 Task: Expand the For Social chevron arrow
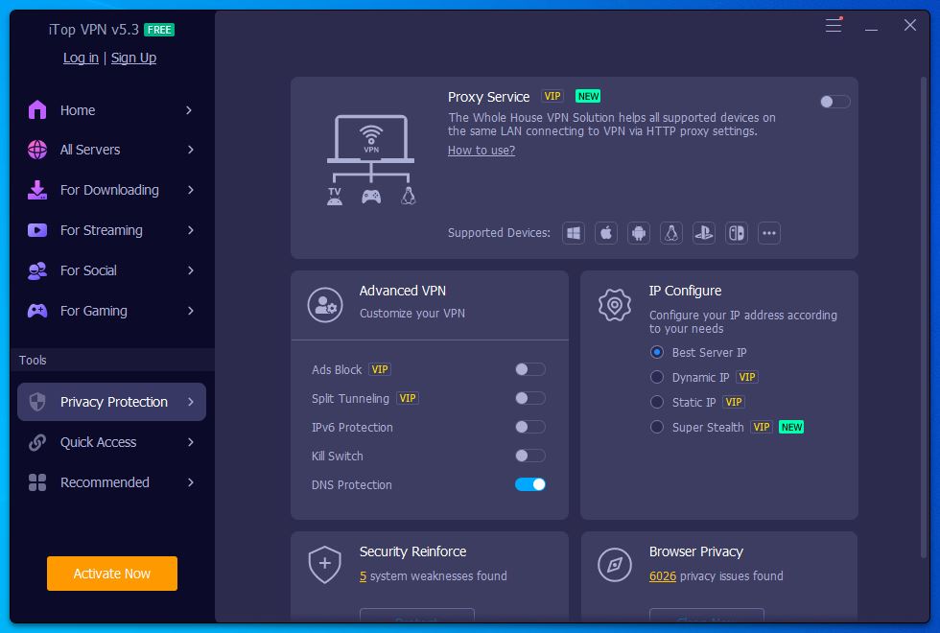tap(191, 270)
